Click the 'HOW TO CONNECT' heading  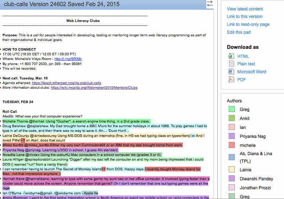(x=19, y=50)
